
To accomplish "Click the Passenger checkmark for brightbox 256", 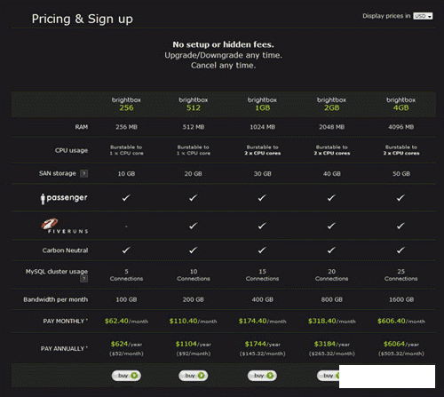I will [x=126, y=197].
